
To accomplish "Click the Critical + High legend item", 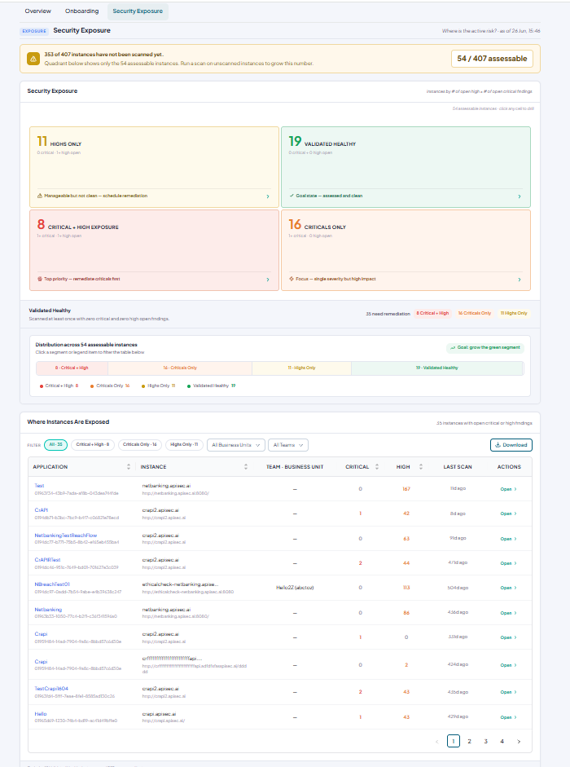I will point(59,386).
